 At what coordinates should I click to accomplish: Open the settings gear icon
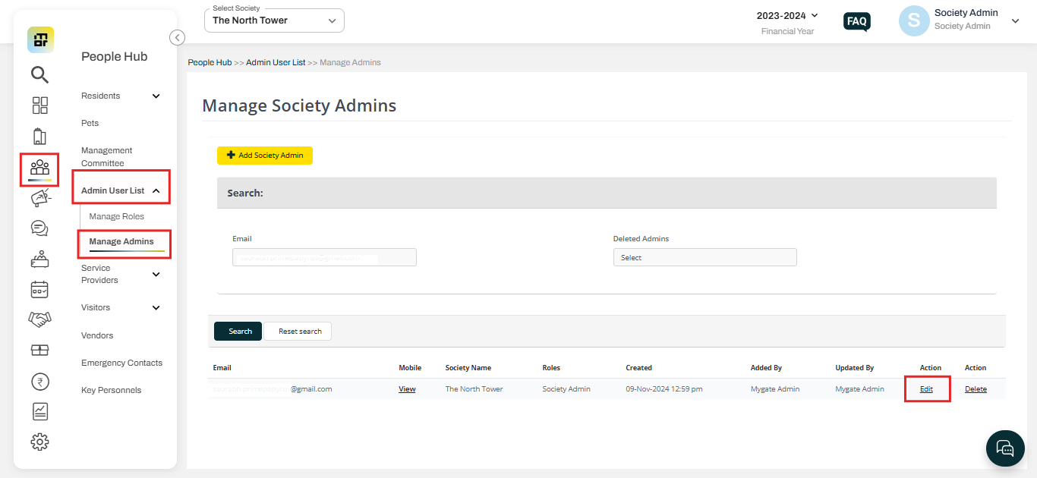pyautogui.click(x=39, y=442)
